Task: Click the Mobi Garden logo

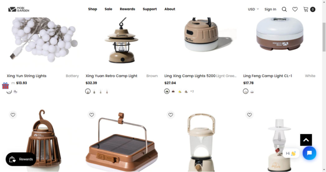Action: pos(19,9)
